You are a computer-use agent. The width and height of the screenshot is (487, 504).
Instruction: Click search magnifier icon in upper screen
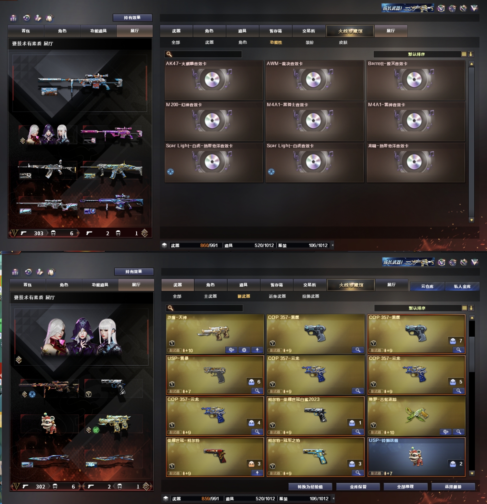(169, 54)
